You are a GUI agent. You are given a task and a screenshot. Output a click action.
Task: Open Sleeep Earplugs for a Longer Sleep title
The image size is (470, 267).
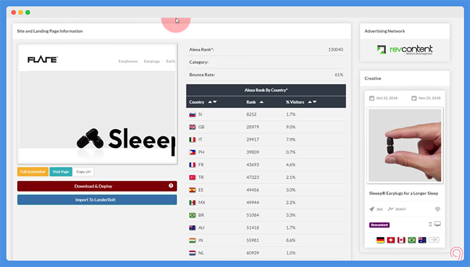[404, 194]
